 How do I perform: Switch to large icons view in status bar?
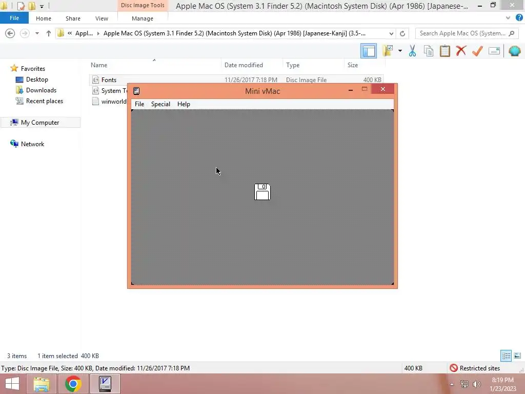pyautogui.click(x=517, y=356)
